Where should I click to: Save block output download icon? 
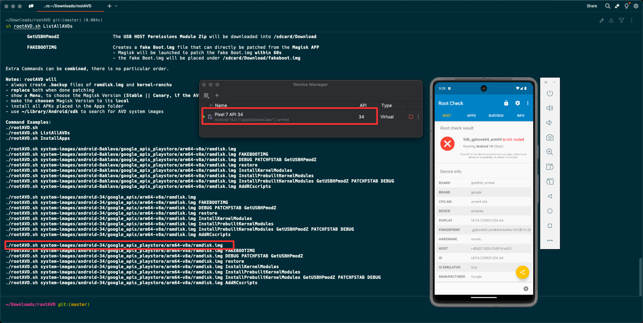pyautogui.click(x=611, y=20)
